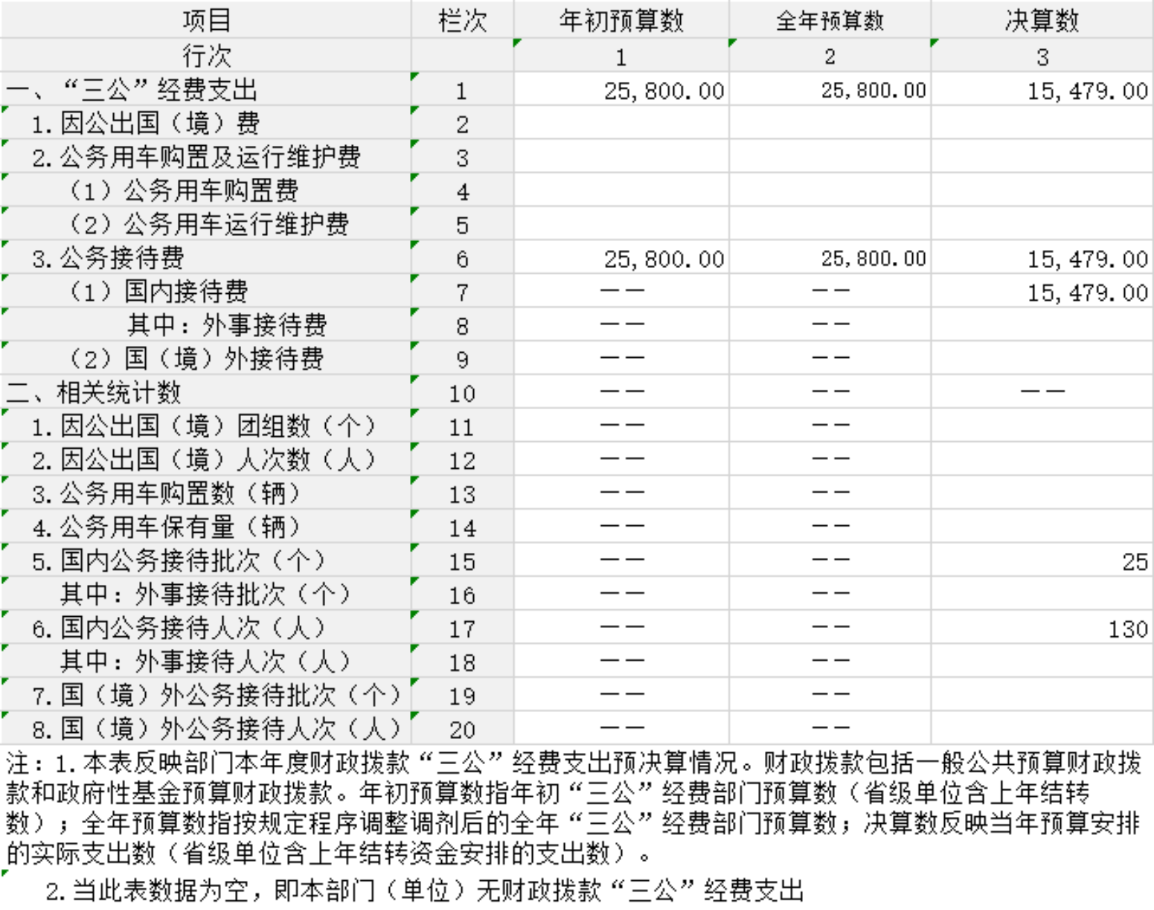Select the “三公”经费支出 row label
Viewport: 1154px width, 910px height.
point(132,90)
